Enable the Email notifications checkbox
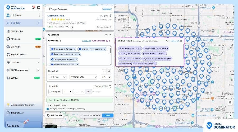Viewport: 238px width, 132px height. tap(48, 106)
